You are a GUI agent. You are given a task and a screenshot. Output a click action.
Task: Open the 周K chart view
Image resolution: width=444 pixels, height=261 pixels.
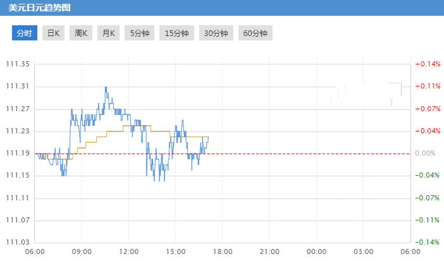(x=81, y=33)
